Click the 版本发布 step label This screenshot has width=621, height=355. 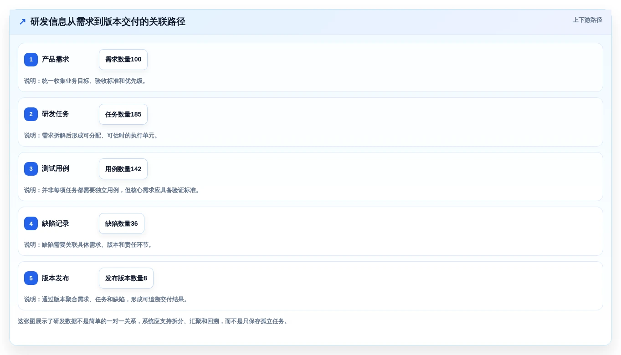[x=56, y=278]
